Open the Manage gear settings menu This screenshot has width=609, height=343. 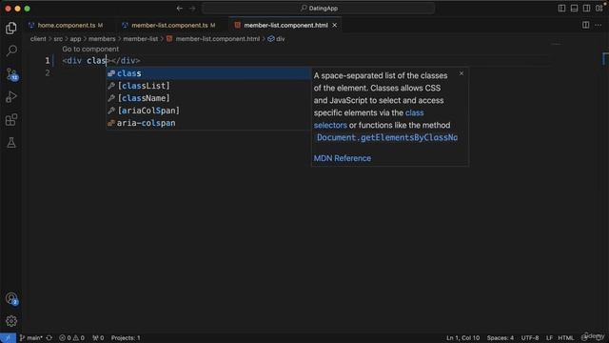pos(11,321)
